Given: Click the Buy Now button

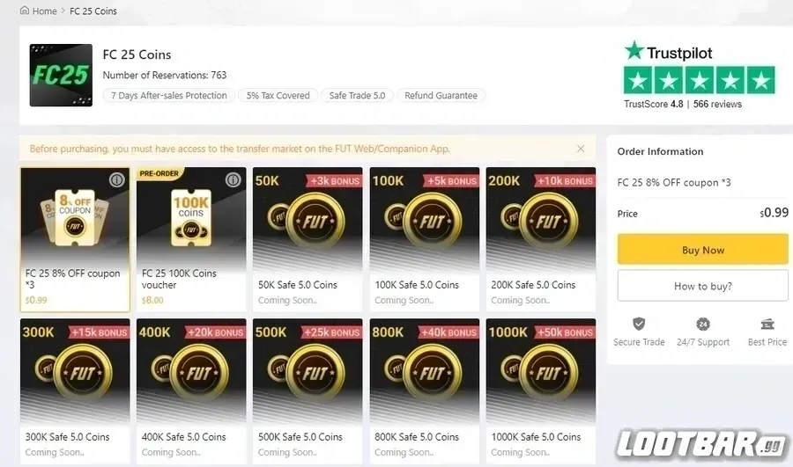Looking at the screenshot, I should (x=702, y=250).
